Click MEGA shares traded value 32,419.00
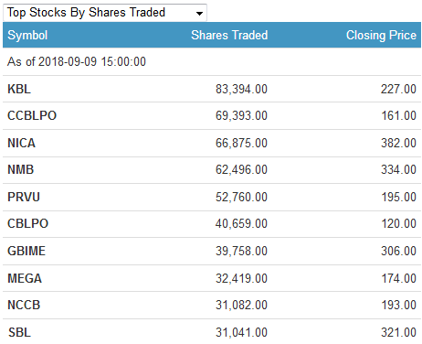 (x=241, y=278)
